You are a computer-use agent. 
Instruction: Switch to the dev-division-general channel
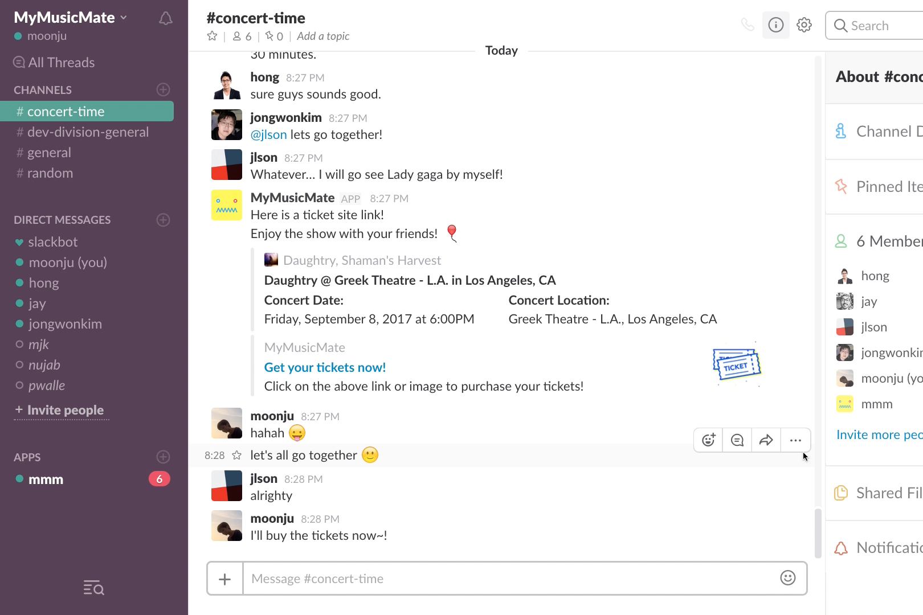87,132
